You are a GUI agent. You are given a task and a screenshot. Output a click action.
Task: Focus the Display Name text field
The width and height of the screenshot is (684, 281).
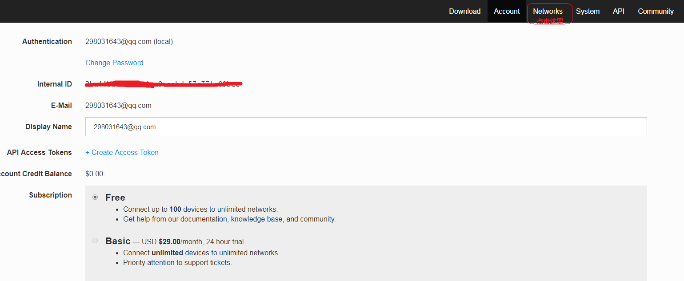pyautogui.click(x=366, y=127)
